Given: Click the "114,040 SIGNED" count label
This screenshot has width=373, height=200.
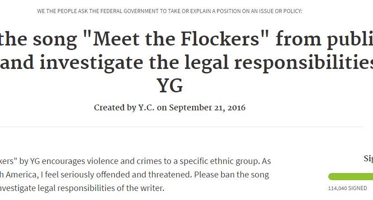Looking at the screenshot, I should point(347,189).
